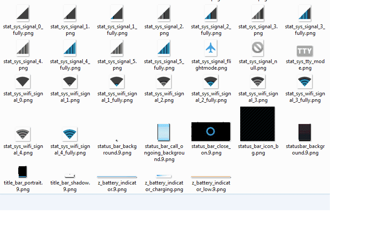The height and width of the screenshot is (235, 376).
Task: Click the label "z_battery_indicator_low.9.png"
Action: click(211, 186)
